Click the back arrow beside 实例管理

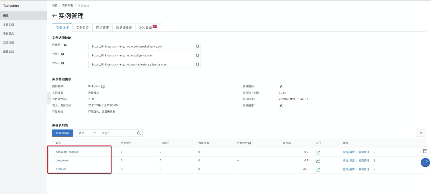(55, 16)
